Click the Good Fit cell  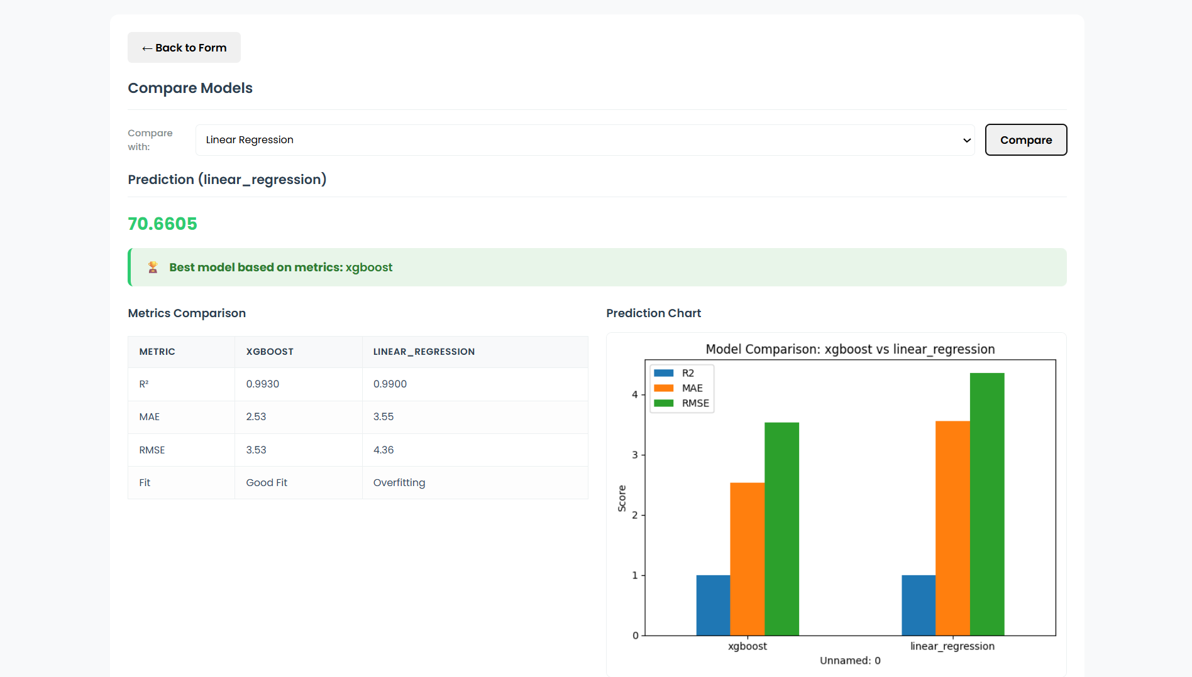tap(267, 482)
